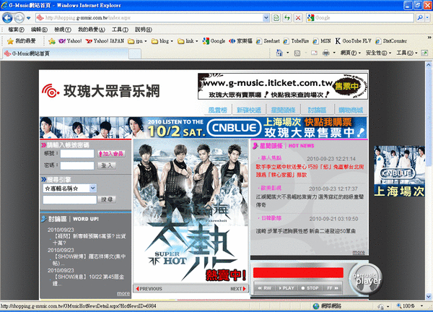Click the 密碼 password input field
The image size is (433, 312).
[77, 165]
